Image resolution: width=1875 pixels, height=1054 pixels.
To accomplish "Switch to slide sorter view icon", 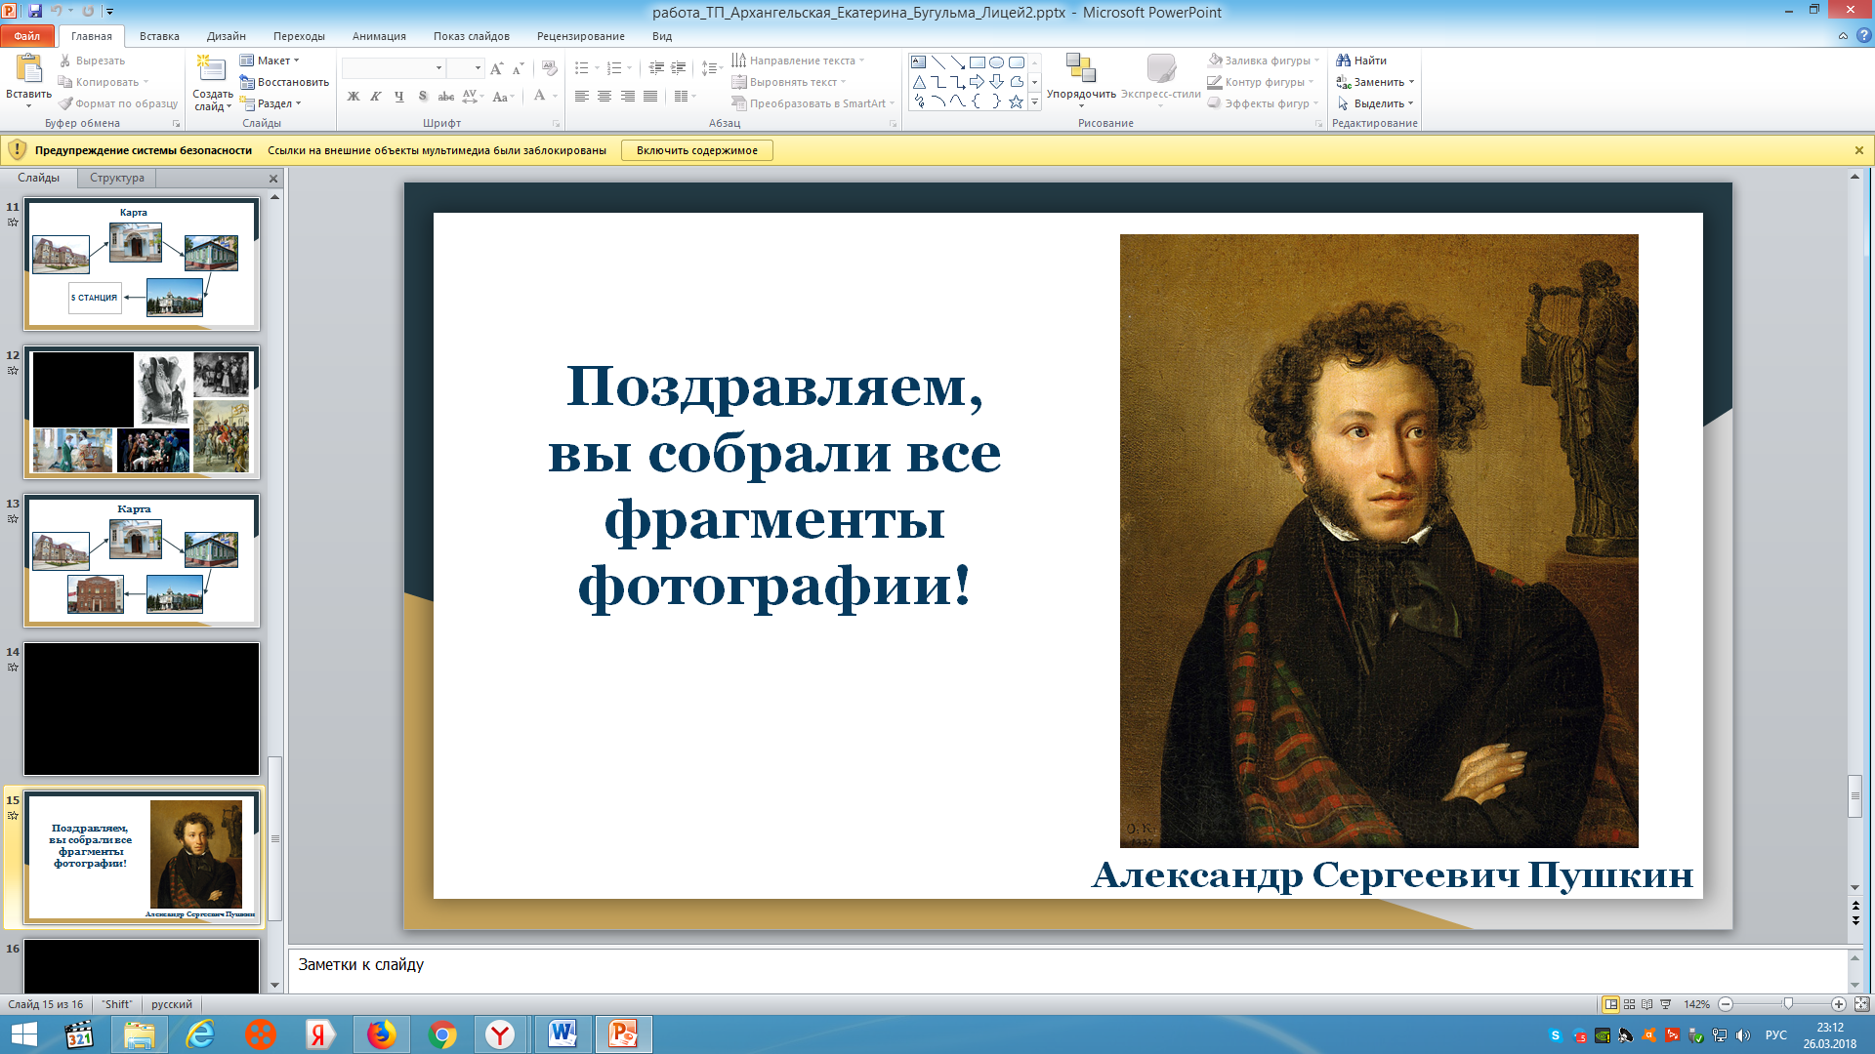I will pos(1629,1004).
